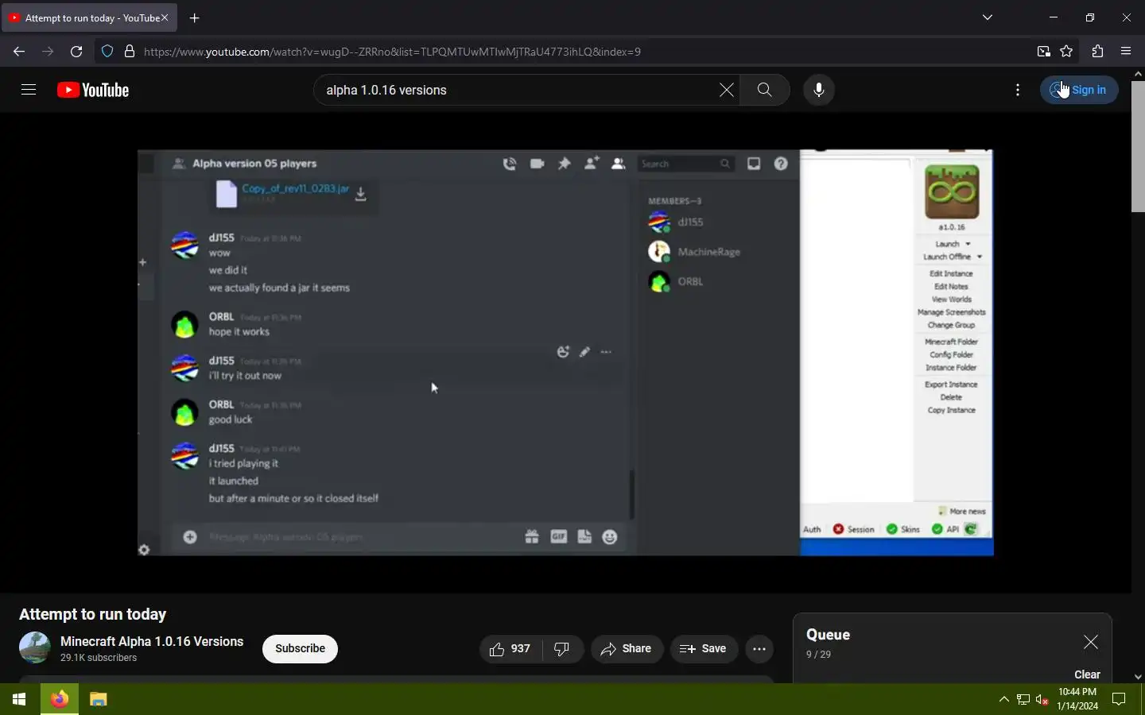Click the video player area
This screenshot has width=1145, height=715.
[x=565, y=353]
